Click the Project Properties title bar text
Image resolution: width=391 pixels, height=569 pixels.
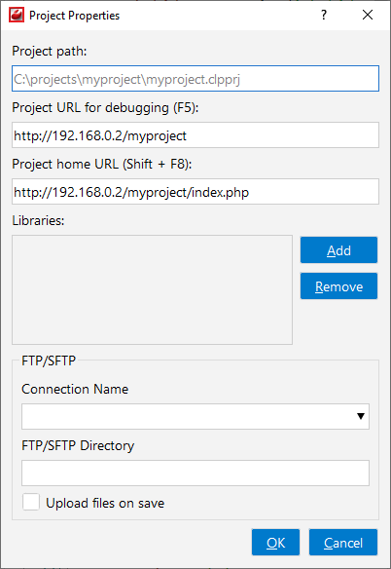click(x=74, y=16)
